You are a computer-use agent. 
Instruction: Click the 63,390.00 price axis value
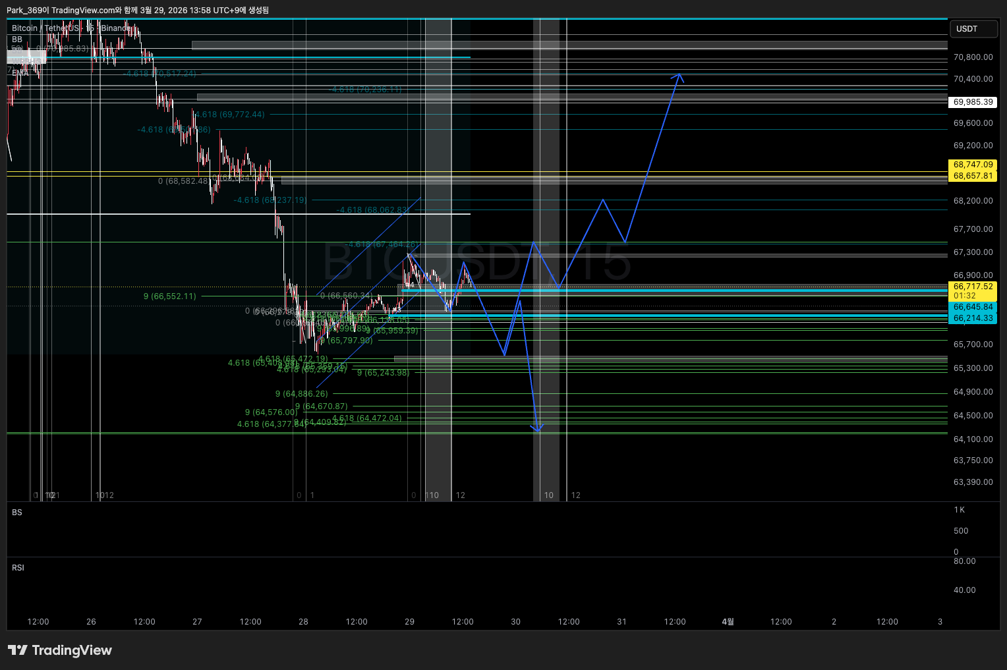(973, 482)
